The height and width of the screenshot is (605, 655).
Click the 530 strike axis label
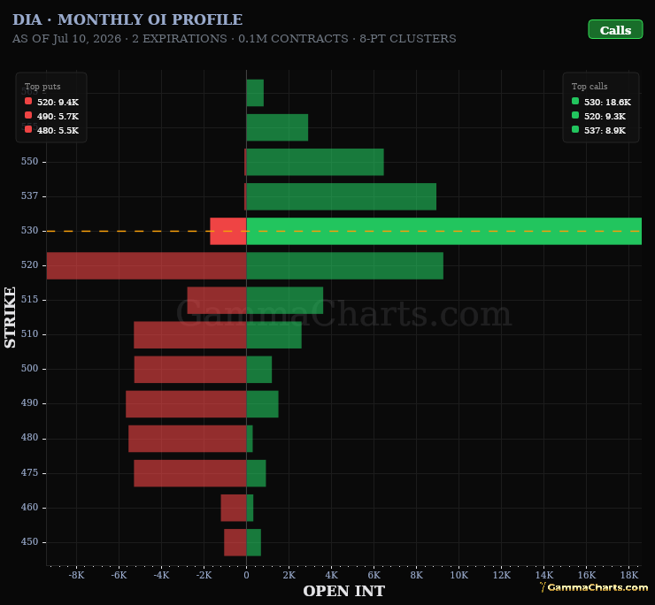click(x=30, y=231)
